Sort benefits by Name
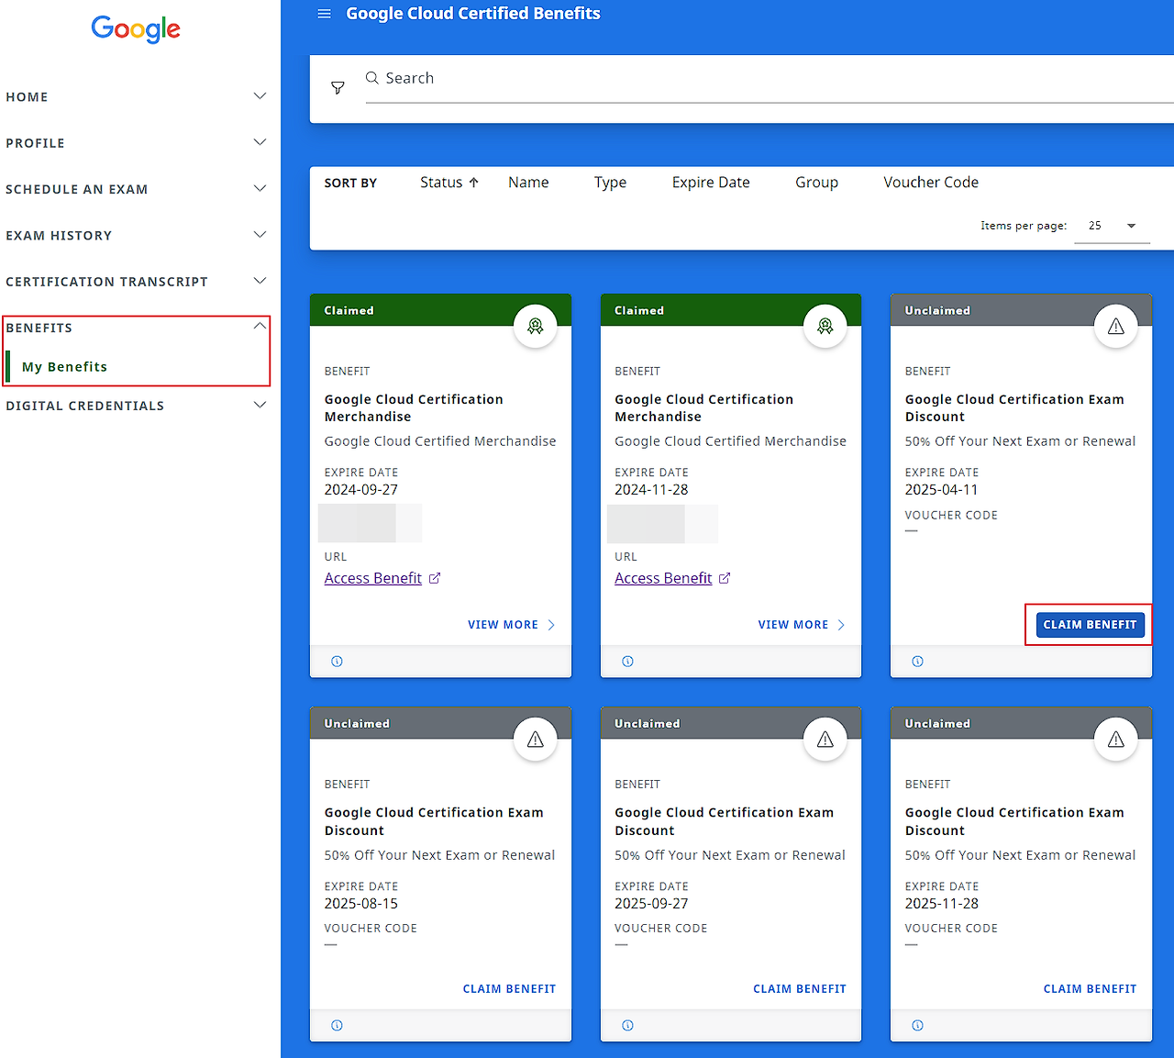The width and height of the screenshot is (1174, 1058). click(528, 183)
